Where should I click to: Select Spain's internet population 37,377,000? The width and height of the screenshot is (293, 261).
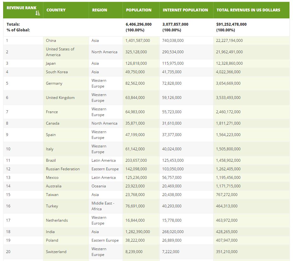tap(172, 135)
